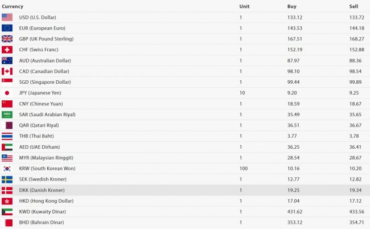The image size is (370, 229).
Task: Click the USD United States flag icon
Action: (x=7, y=17)
